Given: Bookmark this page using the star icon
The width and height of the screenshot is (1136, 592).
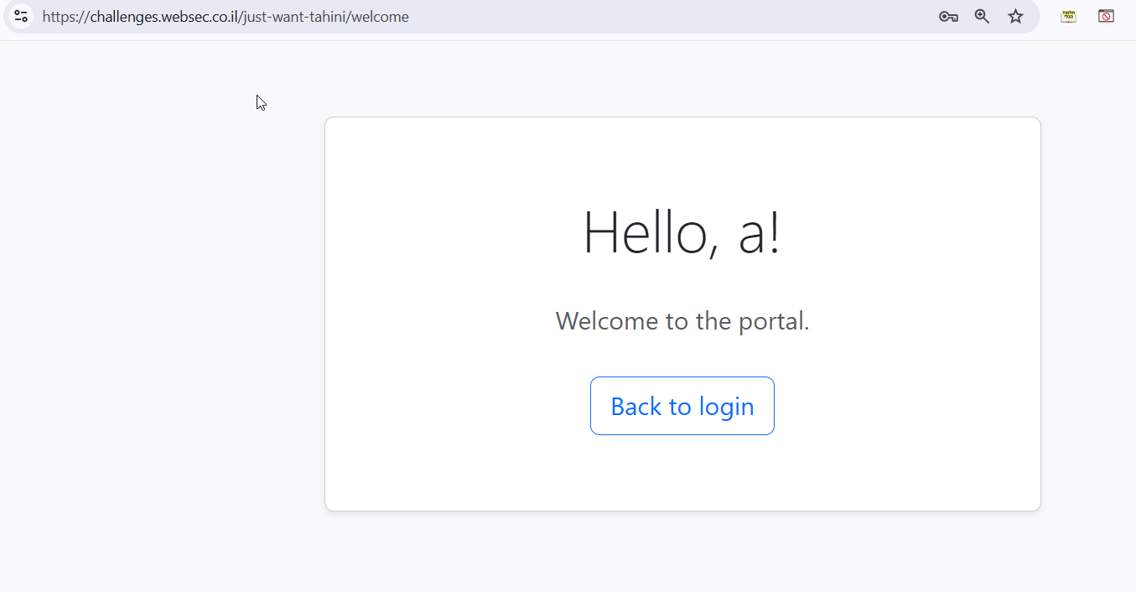Looking at the screenshot, I should pyautogui.click(x=1015, y=16).
